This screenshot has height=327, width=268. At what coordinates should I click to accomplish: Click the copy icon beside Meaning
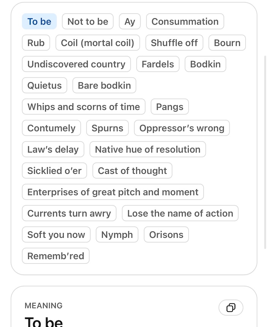pos(231,308)
